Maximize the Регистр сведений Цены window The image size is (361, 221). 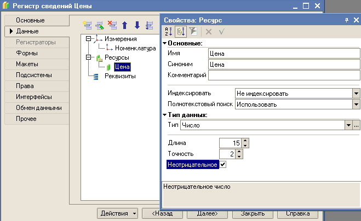[306, 5]
